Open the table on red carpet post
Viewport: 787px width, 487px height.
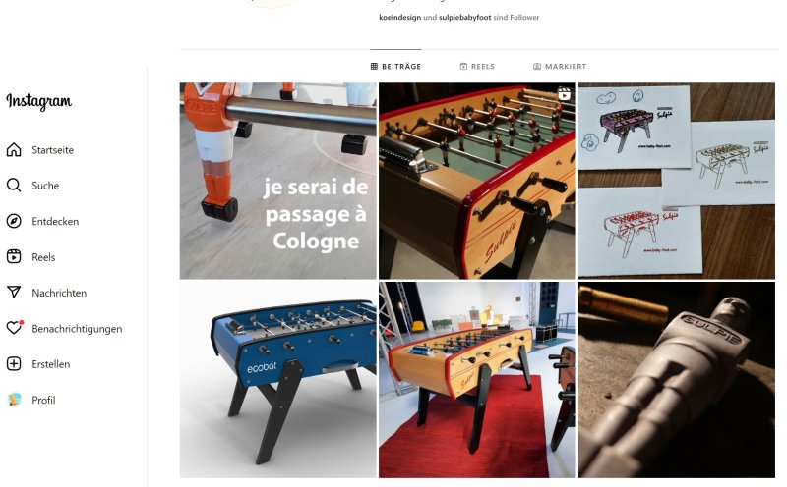pyautogui.click(x=477, y=380)
